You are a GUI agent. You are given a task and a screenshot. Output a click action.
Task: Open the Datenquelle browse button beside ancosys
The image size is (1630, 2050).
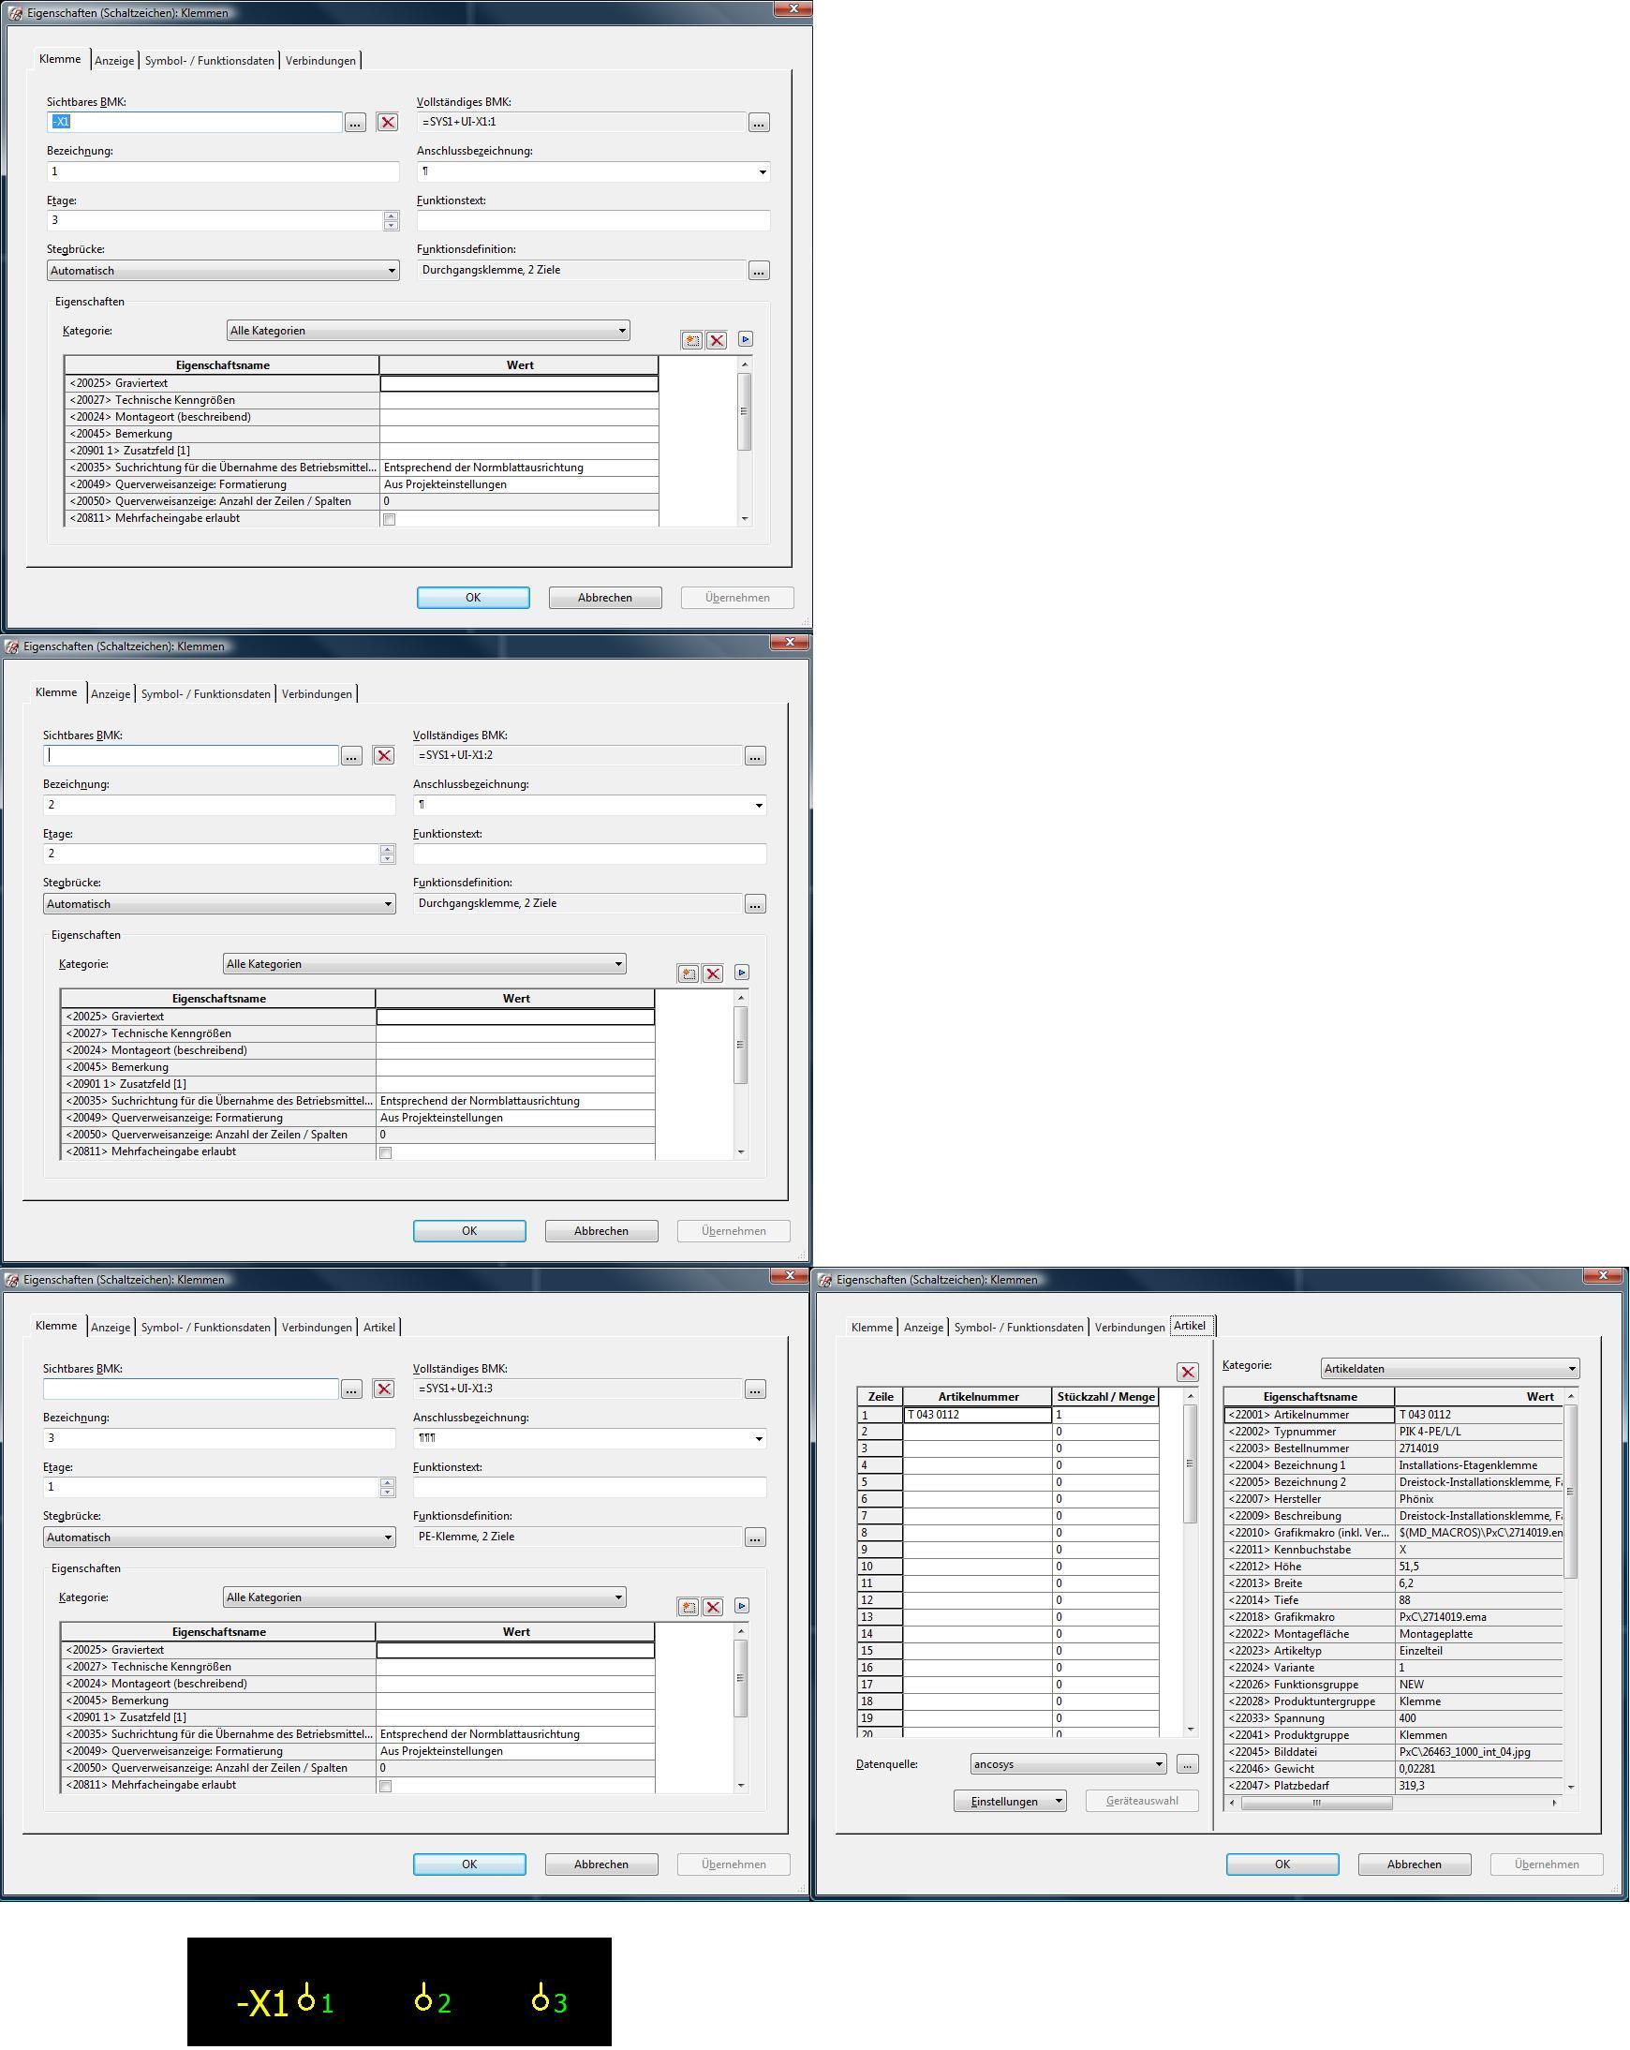pyautogui.click(x=1187, y=1765)
